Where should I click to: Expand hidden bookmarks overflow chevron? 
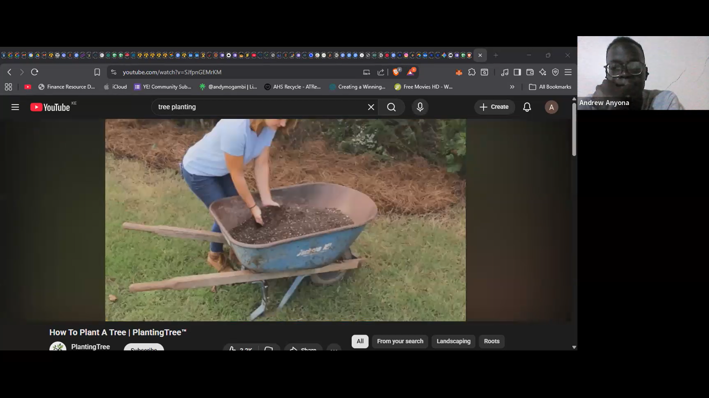(512, 87)
